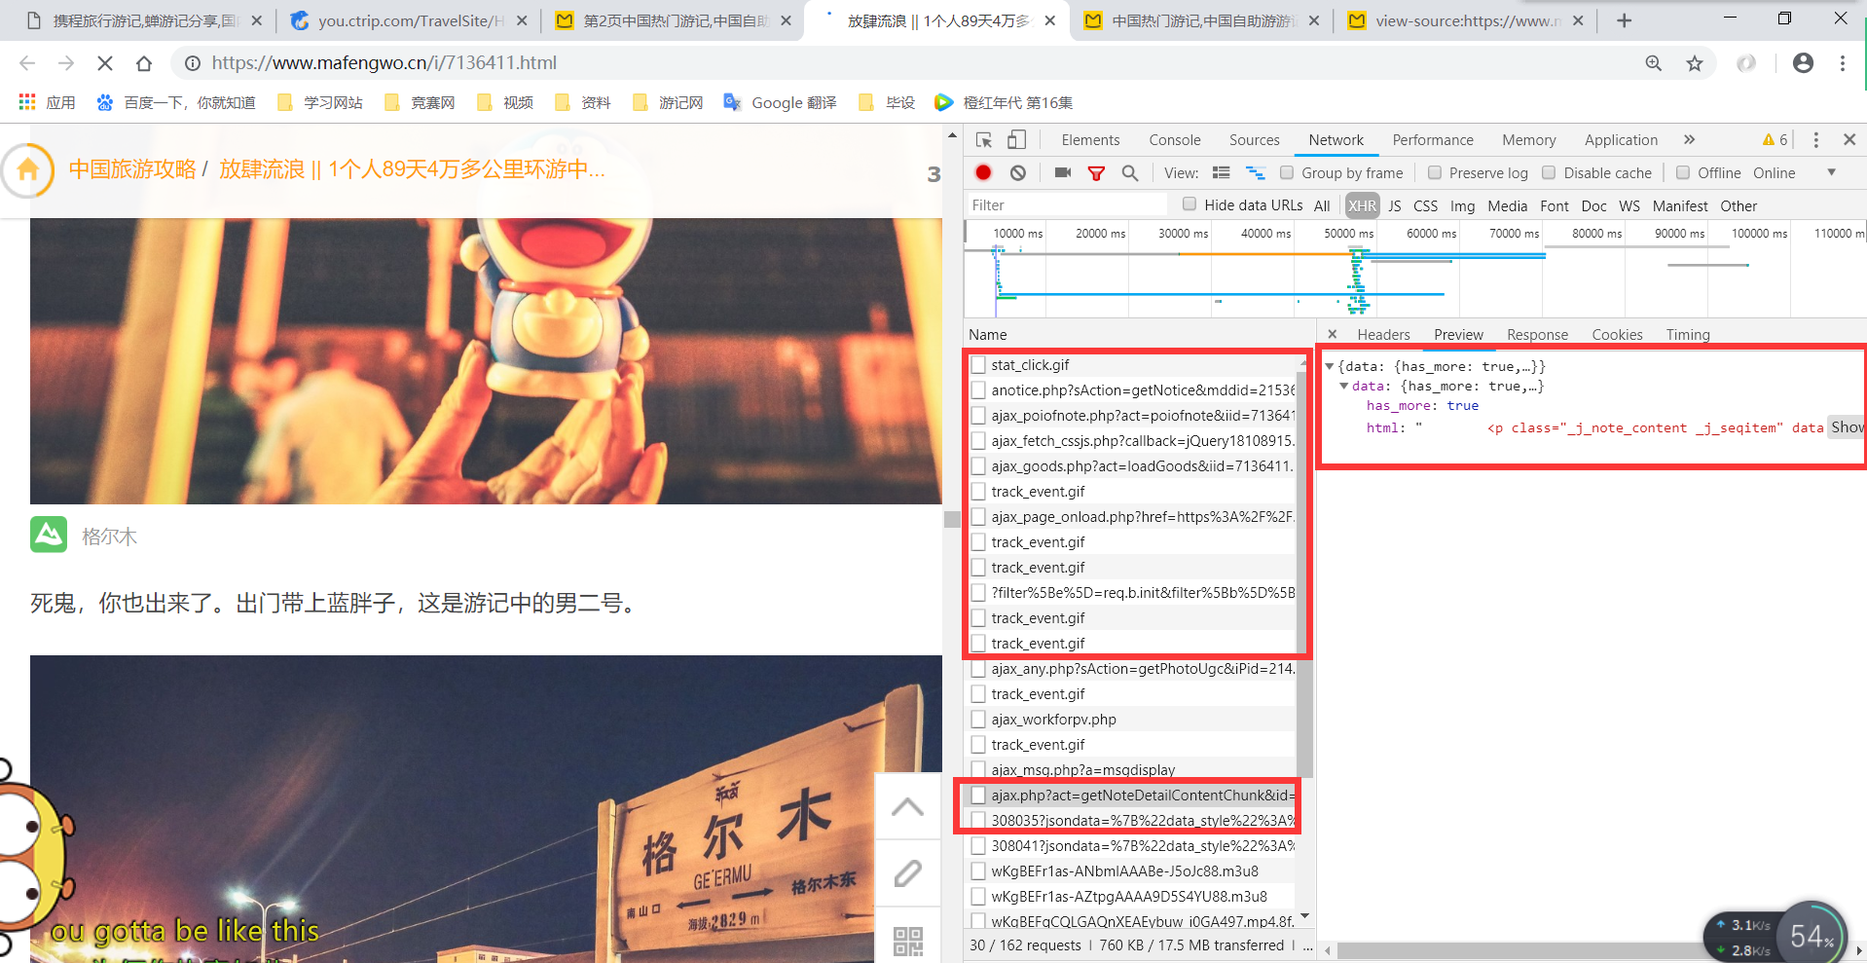
Task: Switch to the Console tab
Action: tap(1174, 140)
